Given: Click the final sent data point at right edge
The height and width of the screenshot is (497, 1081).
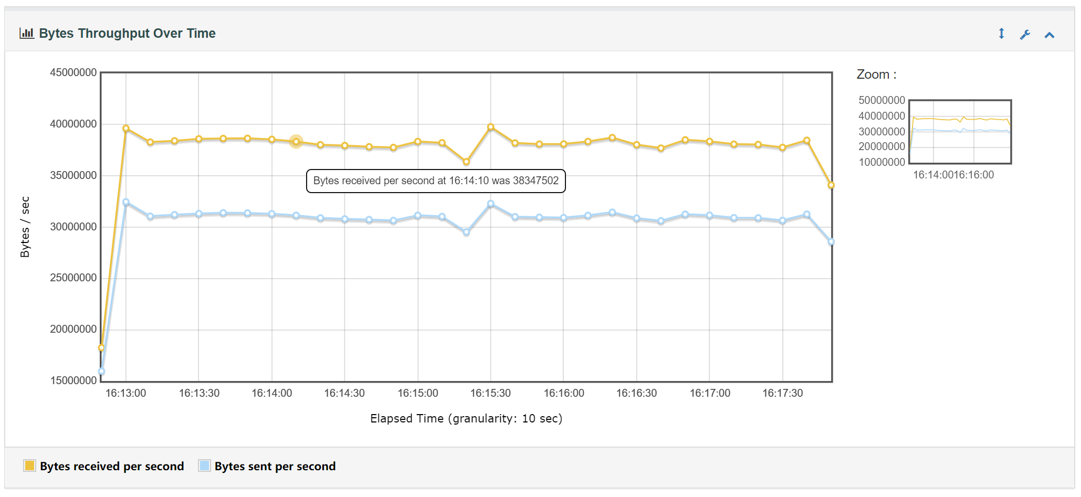Looking at the screenshot, I should [831, 242].
